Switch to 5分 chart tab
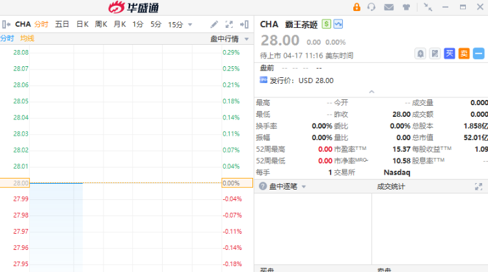The height and width of the screenshot is (272, 488). (156, 24)
